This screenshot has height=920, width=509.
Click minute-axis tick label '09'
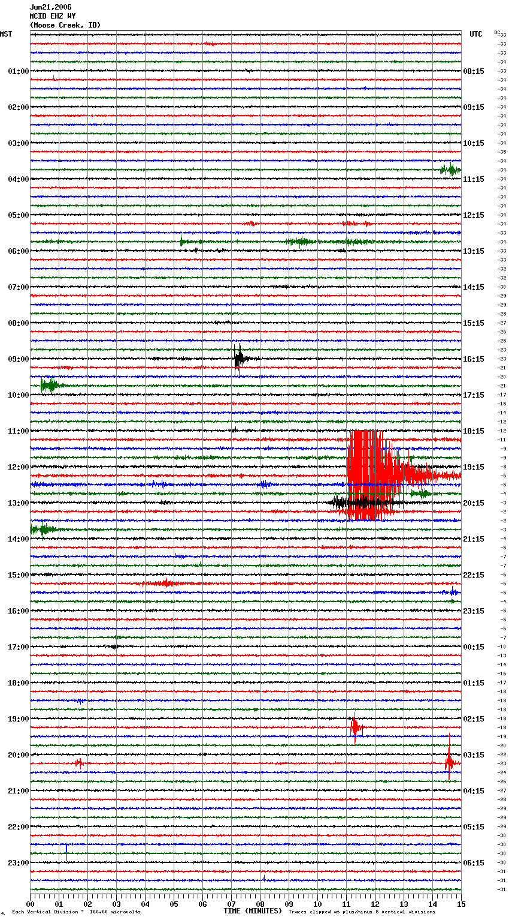coord(289,904)
